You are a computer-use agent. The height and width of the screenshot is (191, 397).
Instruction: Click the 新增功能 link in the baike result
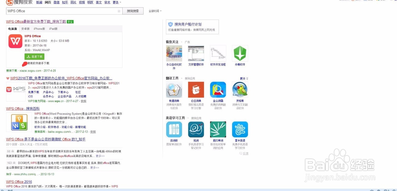[81, 127]
